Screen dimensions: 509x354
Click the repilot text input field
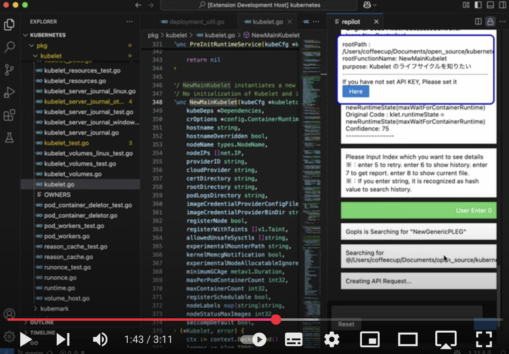(407, 311)
